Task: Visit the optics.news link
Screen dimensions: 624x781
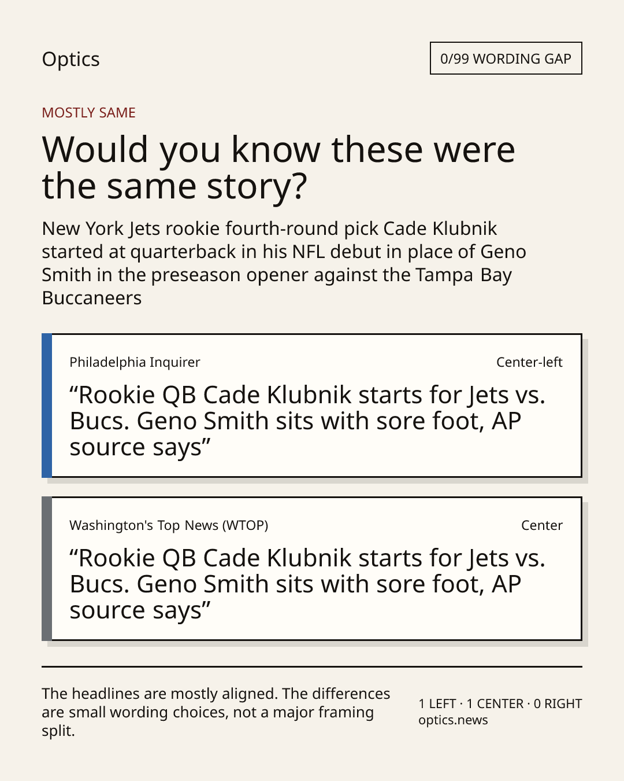Action: coord(453,720)
